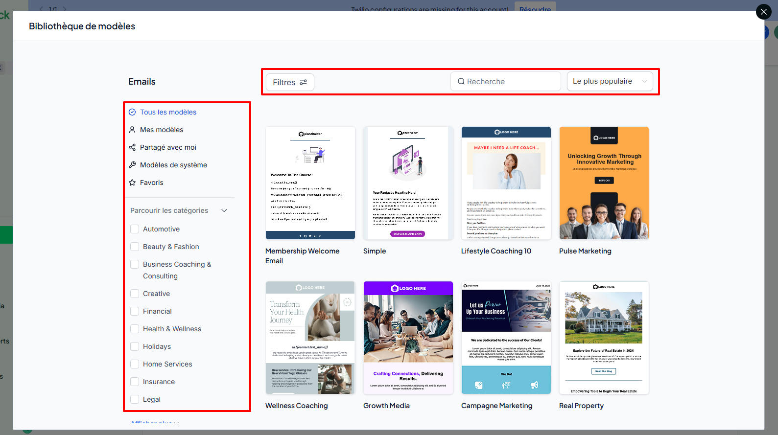
Task: Check the Health & Wellness checkbox
Action: coord(135,329)
